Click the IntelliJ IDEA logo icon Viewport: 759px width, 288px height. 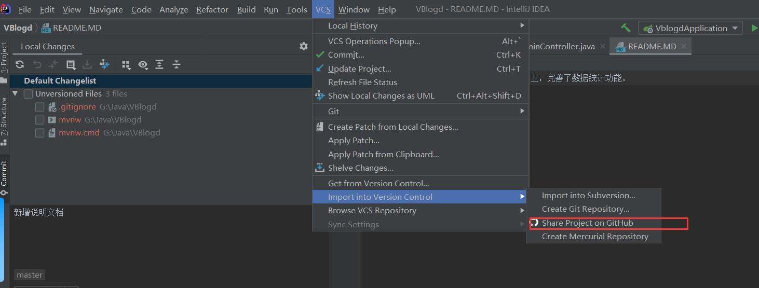pos(6,9)
